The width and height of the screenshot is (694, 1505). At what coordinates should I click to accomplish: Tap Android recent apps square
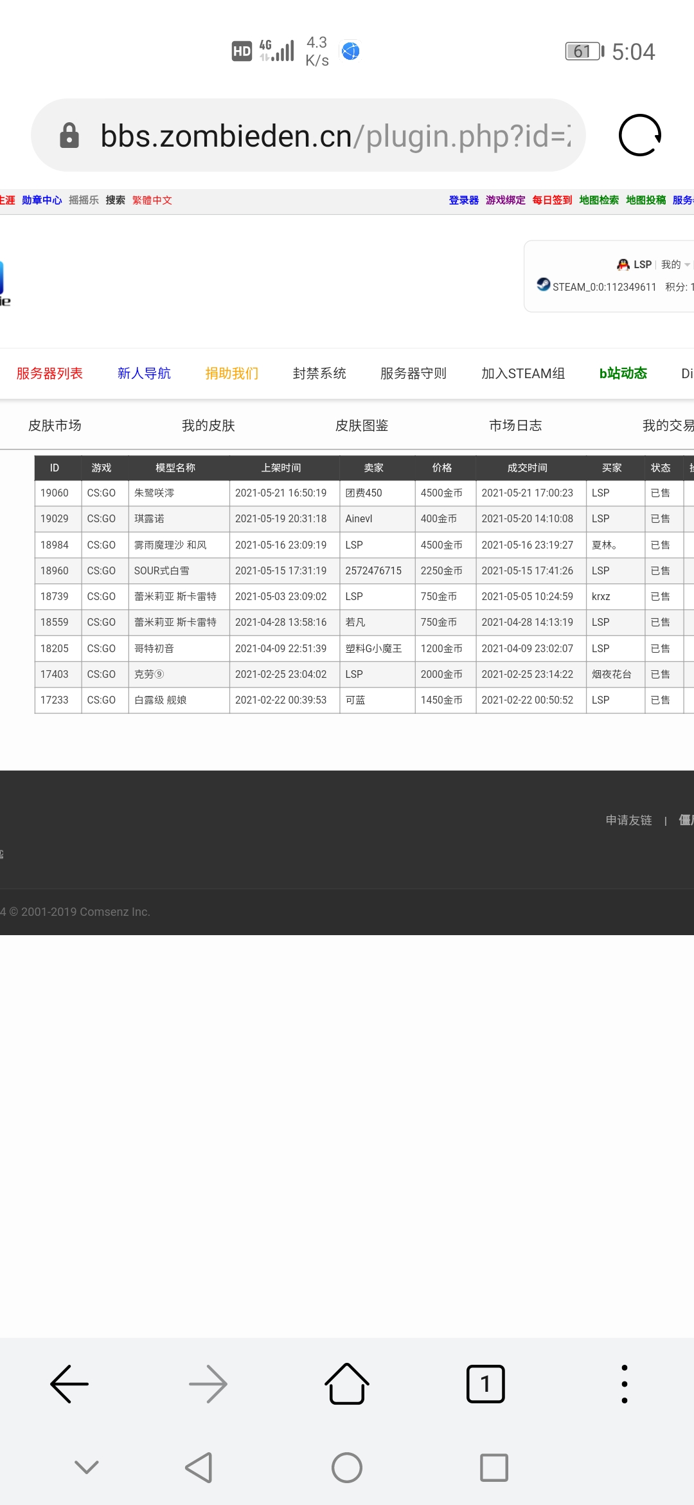tap(494, 1468)
